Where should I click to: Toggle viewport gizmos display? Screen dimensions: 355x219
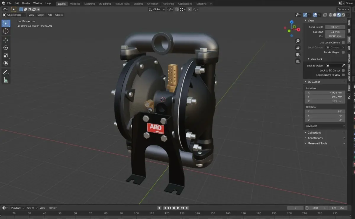click(305, 15)
